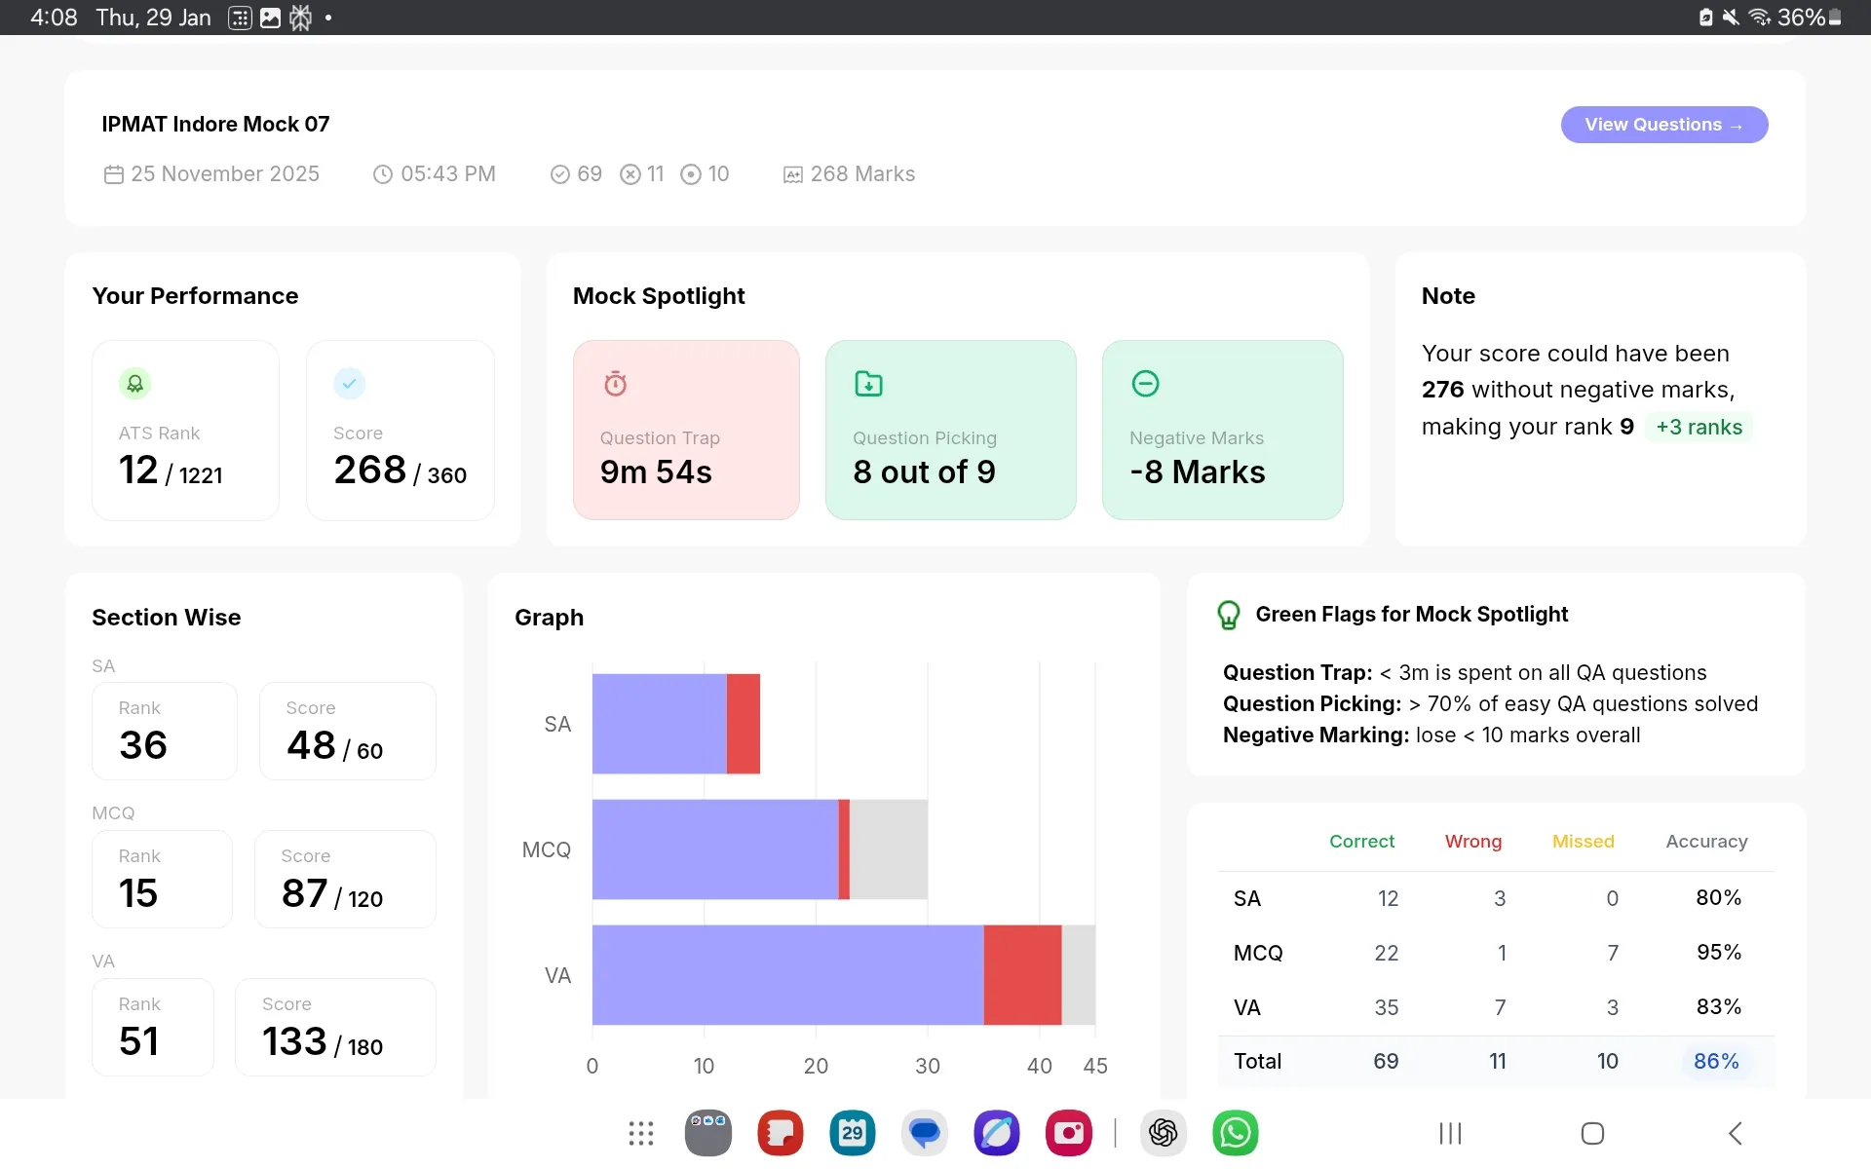This screenshot has width=1871, height=1169.
Task: Tap the Negative Marks minus icon
Action: pyautogui.click(x=1145, y=384)
